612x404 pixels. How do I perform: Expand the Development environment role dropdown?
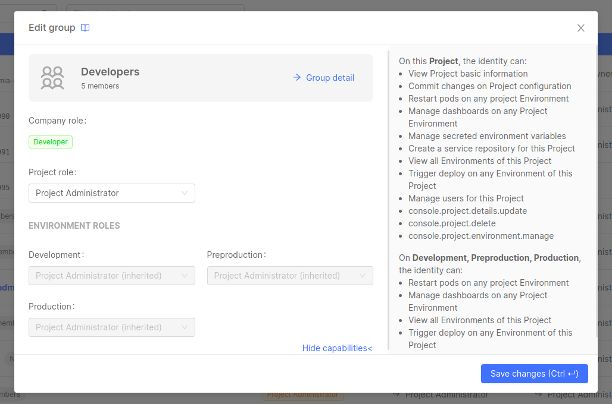pos(111,276)
